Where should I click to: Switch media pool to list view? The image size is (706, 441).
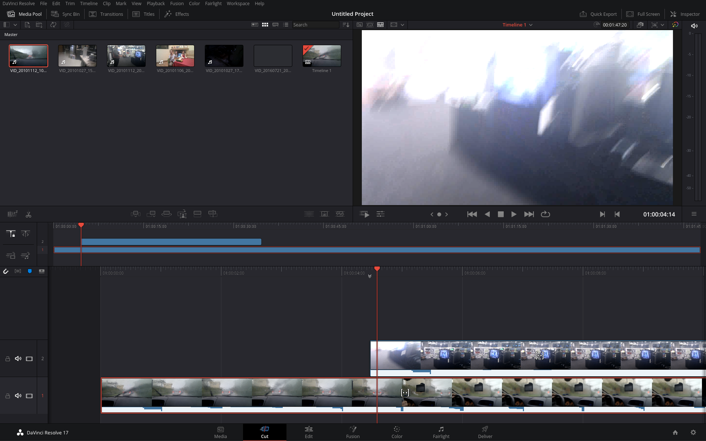click(x=286, y=25)
